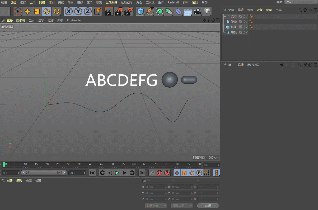Click the Cube primitive icon
This screenshot has width=318, height=210.
click(x=141, y=11)
